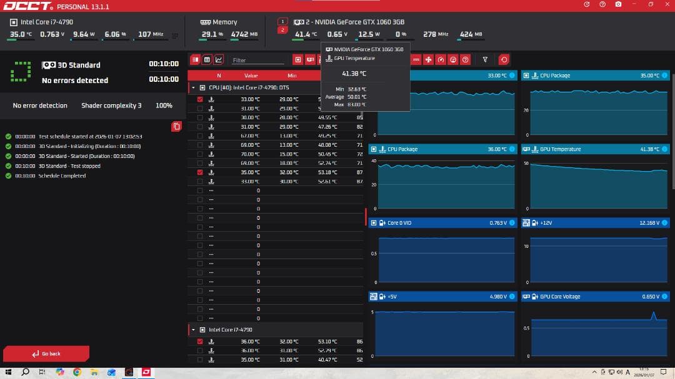Image resolution: width=675 pixels, height=379 pixels.
Task: Click the blue info icon on GPU Temperature graph
Action: [x=665, y=149]
